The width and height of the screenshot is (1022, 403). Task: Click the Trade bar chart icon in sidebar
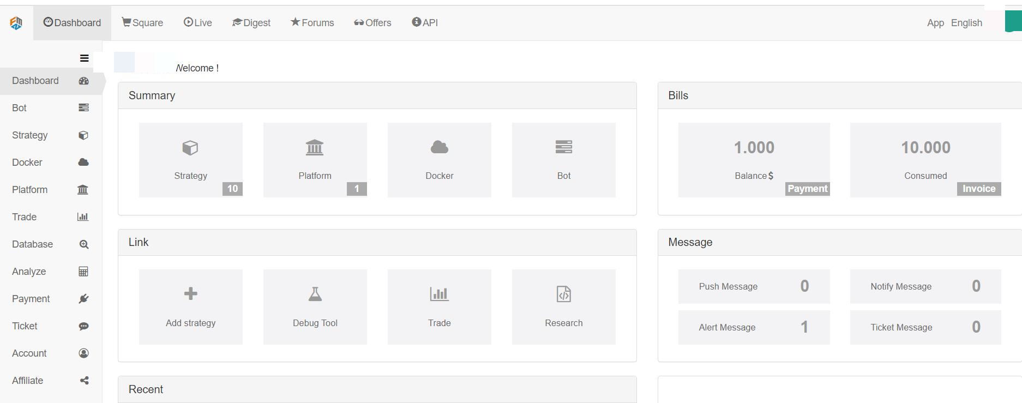83,217
